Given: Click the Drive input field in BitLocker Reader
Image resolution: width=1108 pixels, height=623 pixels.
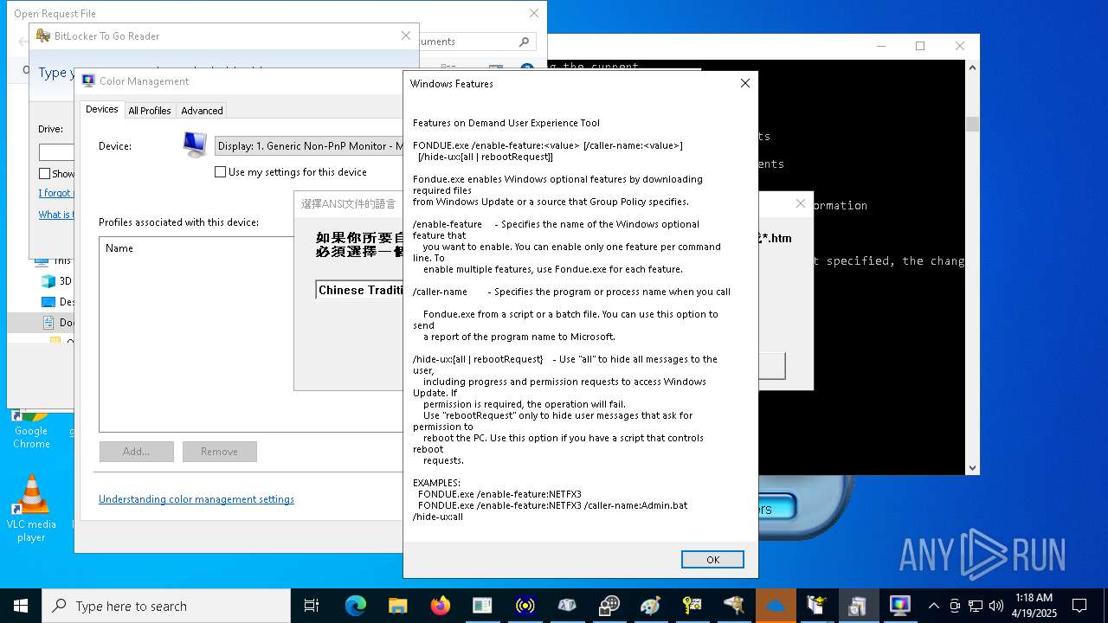Looking at the screenshot, I should [57, 152].
